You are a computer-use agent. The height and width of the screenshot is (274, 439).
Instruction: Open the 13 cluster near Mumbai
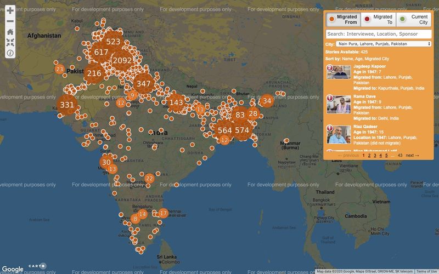pos(112,169)
